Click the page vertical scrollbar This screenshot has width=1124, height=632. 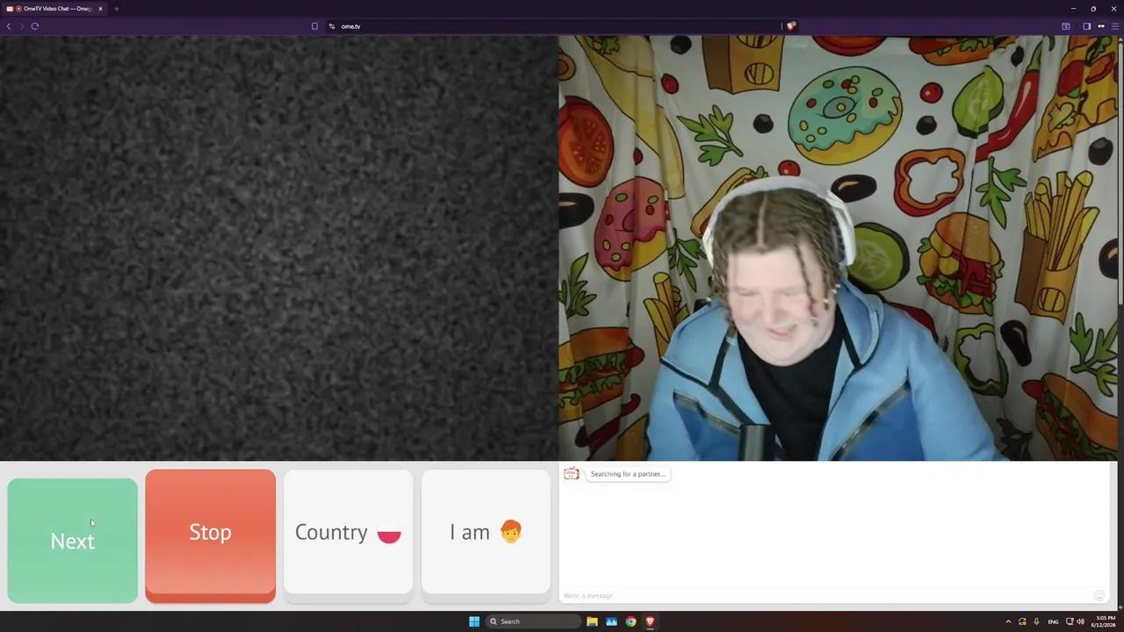pyautogui.click(x=1120, y=176)
